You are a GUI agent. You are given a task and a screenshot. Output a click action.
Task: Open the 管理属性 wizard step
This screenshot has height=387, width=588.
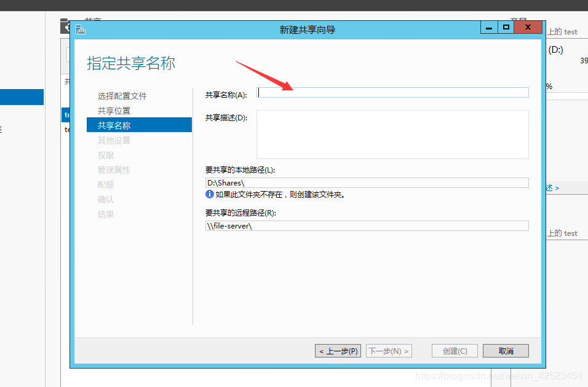114,170
